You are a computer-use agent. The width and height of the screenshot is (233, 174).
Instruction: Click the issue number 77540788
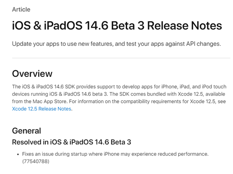pyautogui.click(x=36, y=161)
